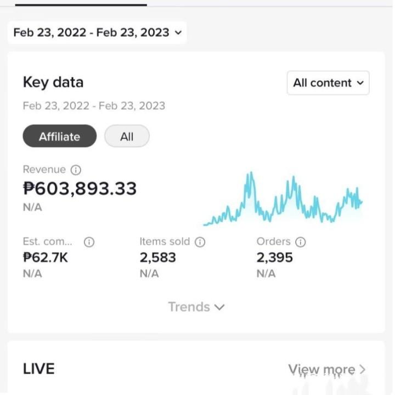Click the ₱603,893.33 revenue amount
Image resolution: width=395 pixels, height=395 pixels.
(x=80, y=189)
